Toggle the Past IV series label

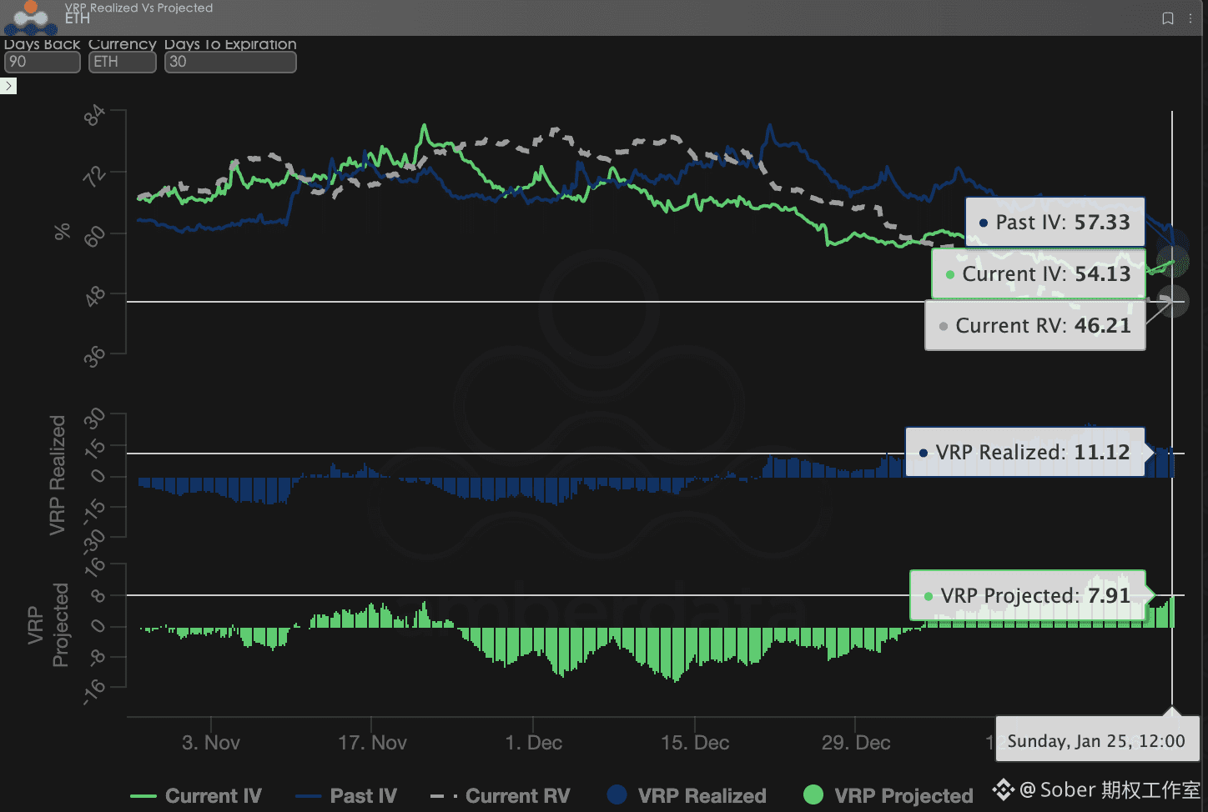[x=363, y=796]
